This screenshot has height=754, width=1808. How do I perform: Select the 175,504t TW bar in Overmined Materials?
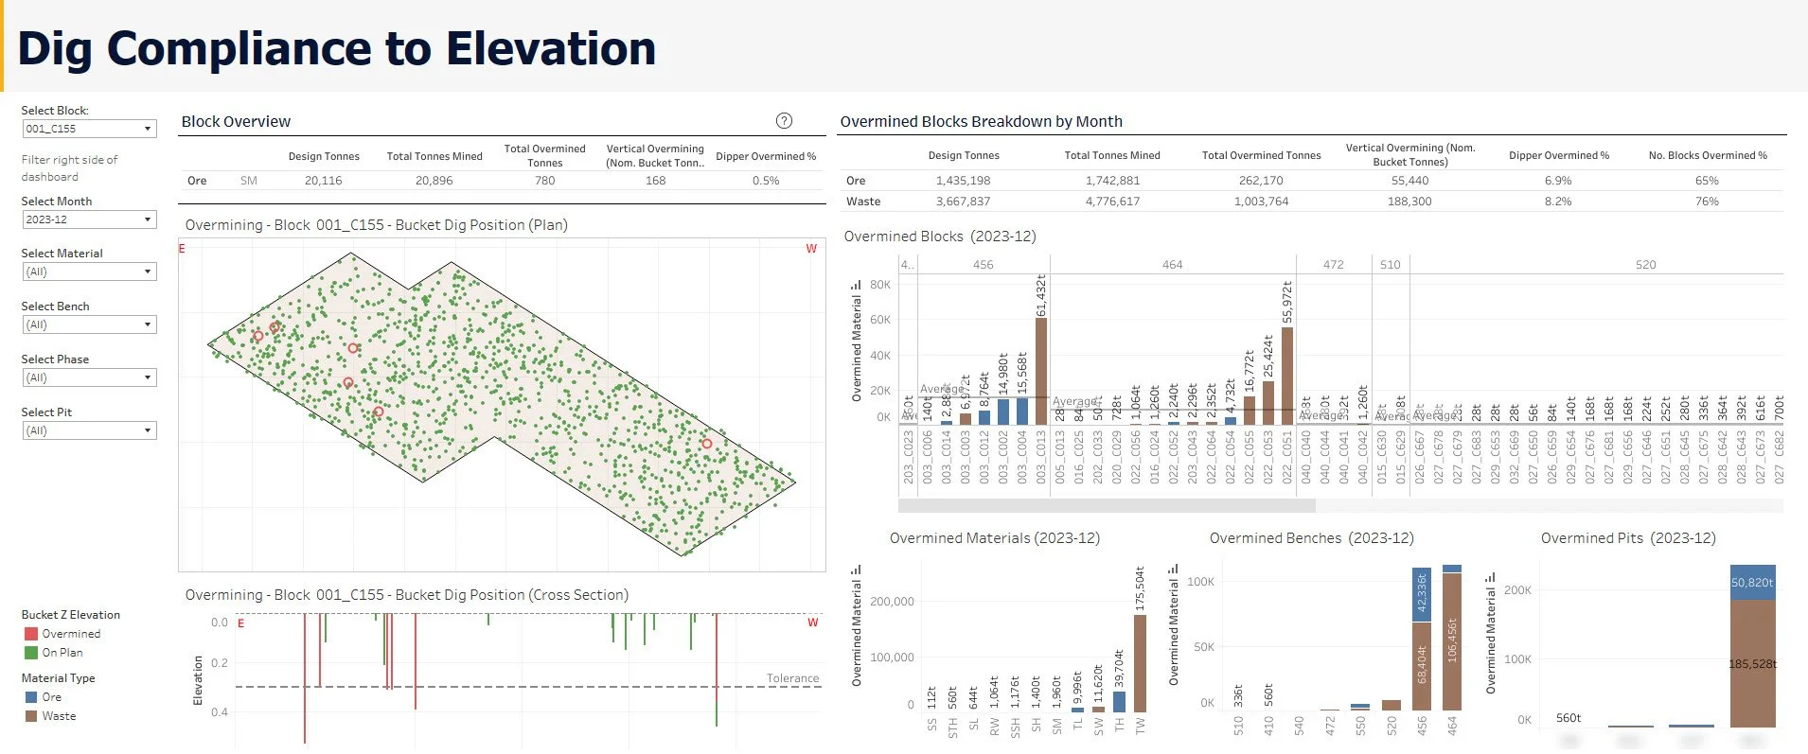[1140, 663]
